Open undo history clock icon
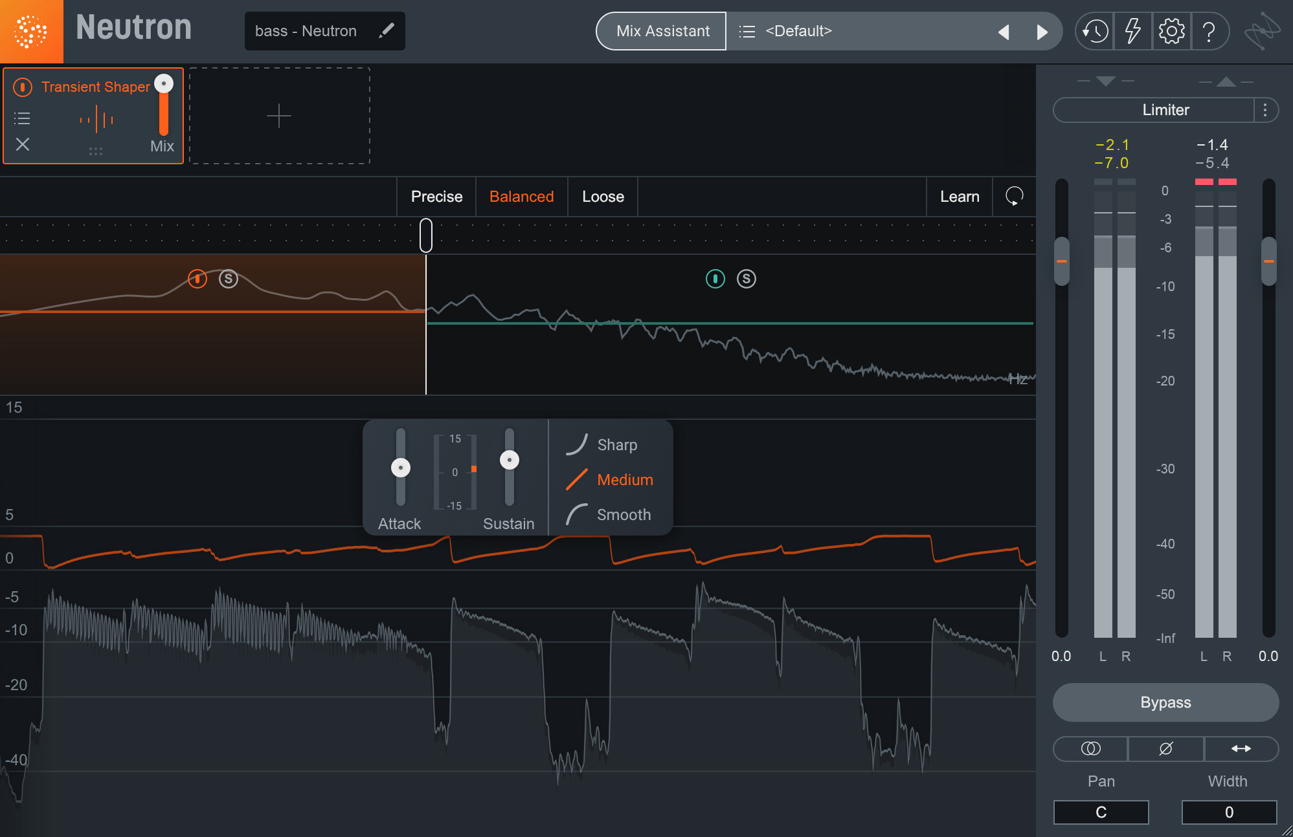This screenshot has height=837, width=1293. [x=1095, y=31]
